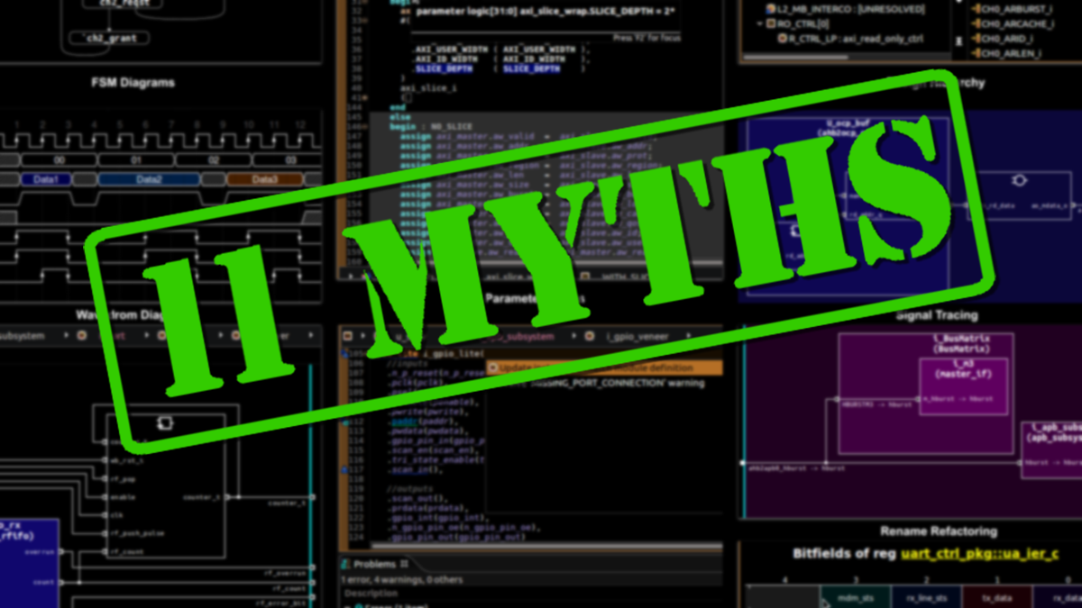
Task: Click the R_CTRL_LP axi_read_only_ctrl icon
Action: coord(783,37)
